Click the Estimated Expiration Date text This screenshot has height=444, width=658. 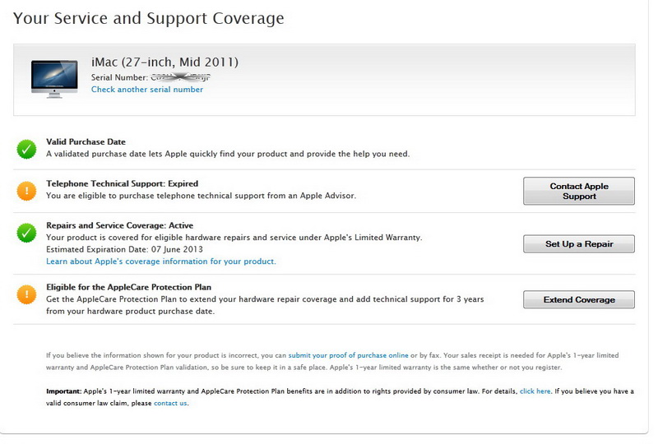pyautogui.click(x=123, y=249)
